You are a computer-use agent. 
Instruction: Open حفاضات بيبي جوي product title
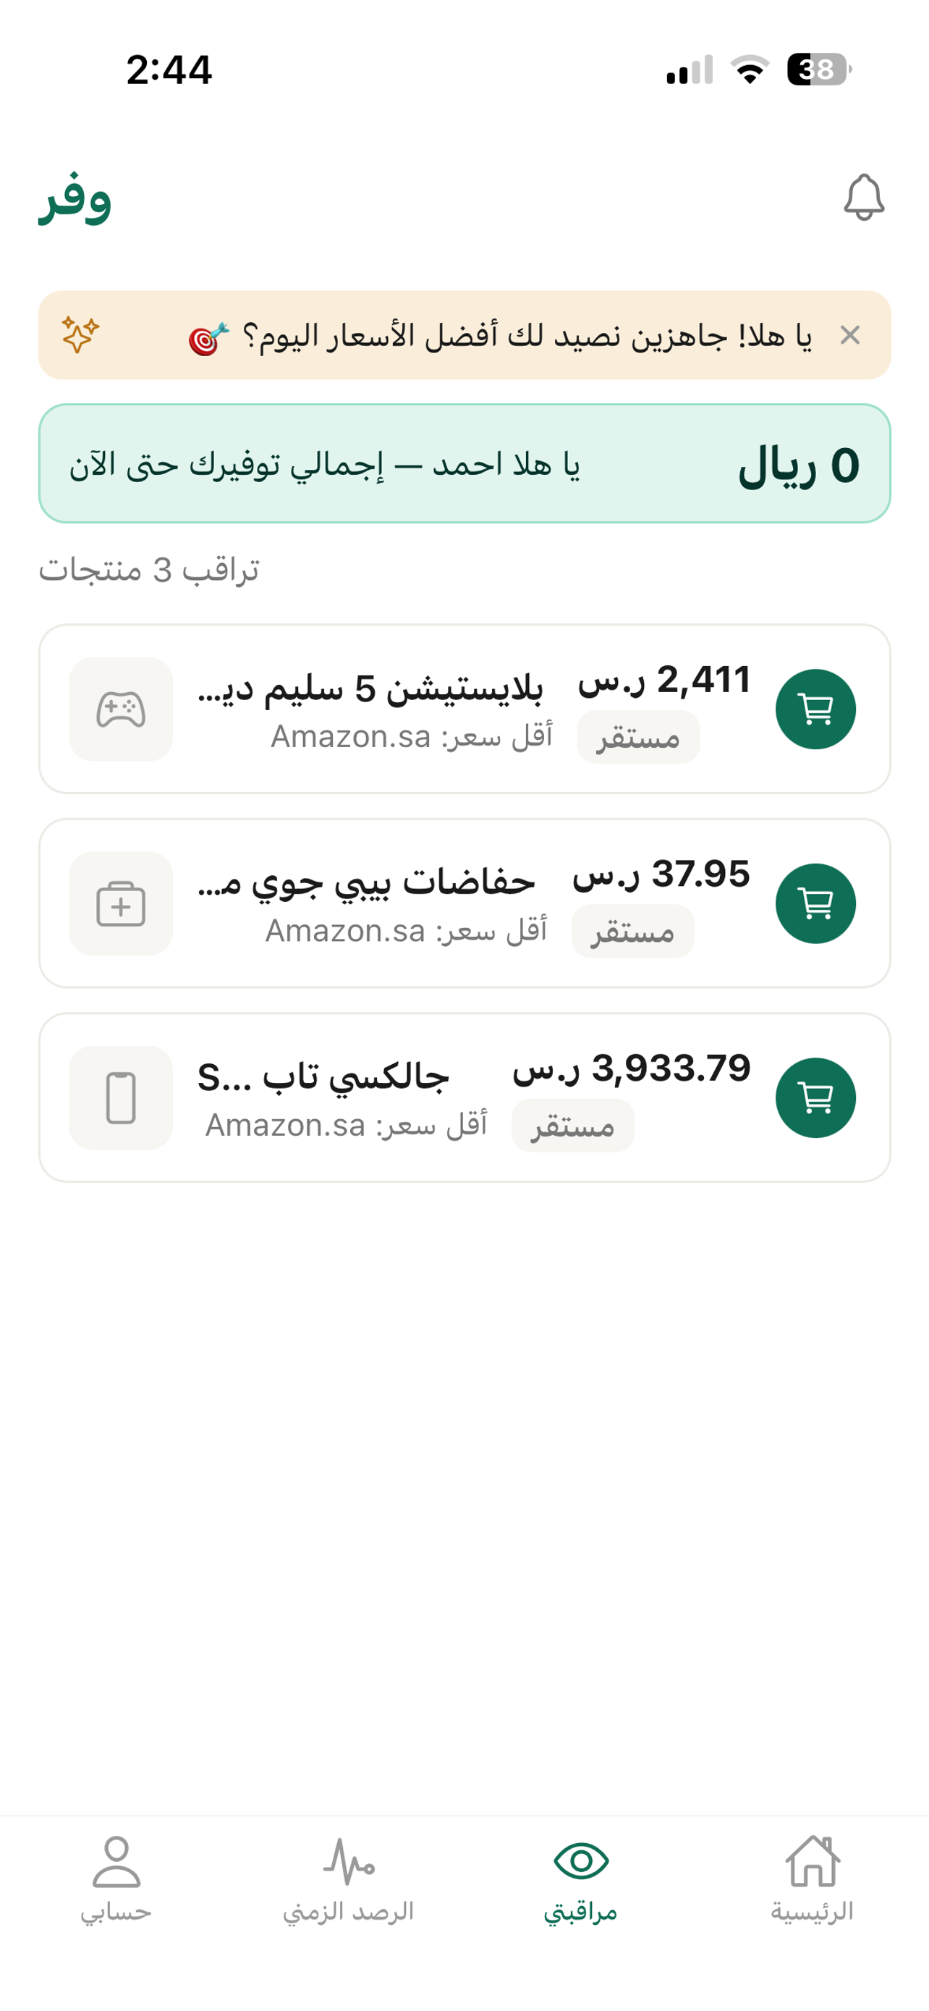point(367,883)
